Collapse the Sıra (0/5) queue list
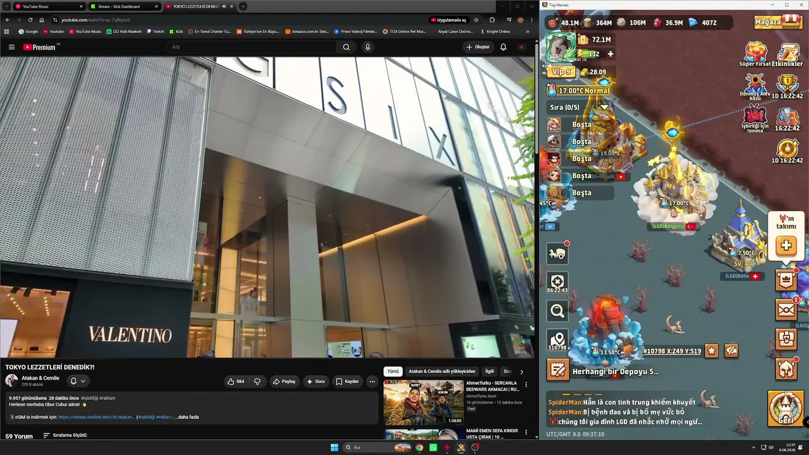Viewport: 809px width, 455px height. pyautogui.click(x=604, y=107)
